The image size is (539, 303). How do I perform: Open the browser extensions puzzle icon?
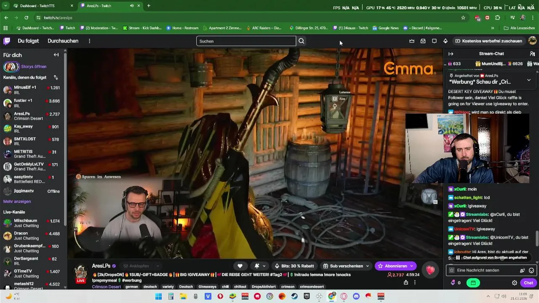[498, 18]
